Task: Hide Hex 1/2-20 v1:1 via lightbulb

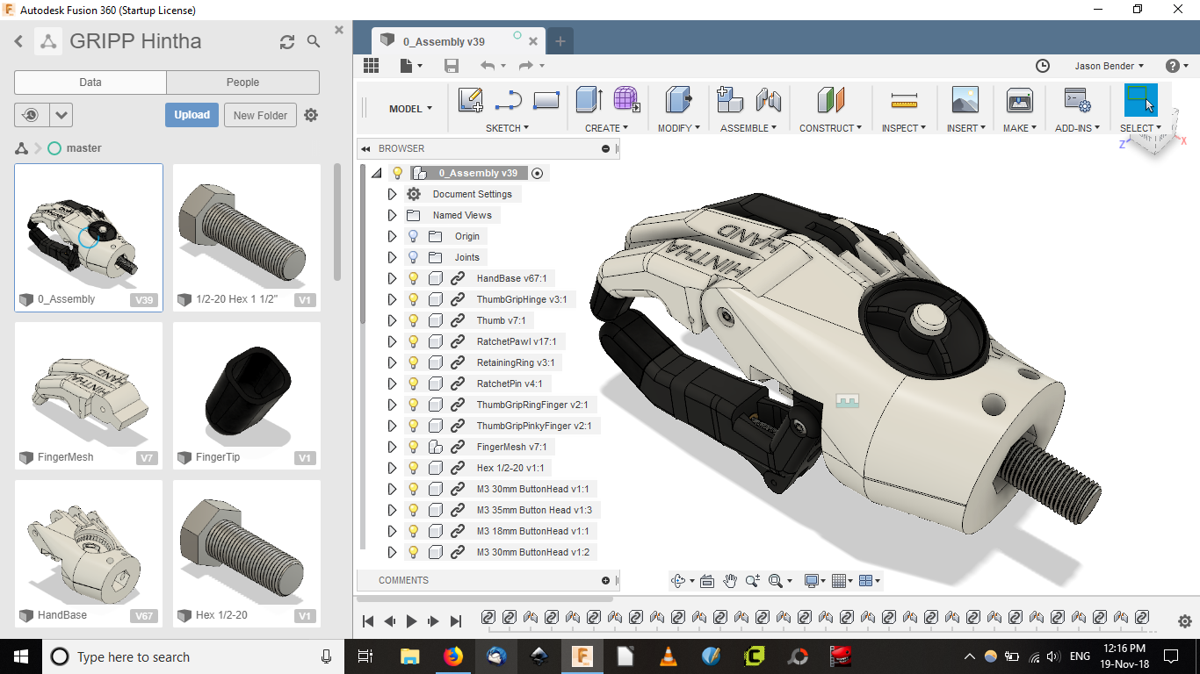Action: 413,468
